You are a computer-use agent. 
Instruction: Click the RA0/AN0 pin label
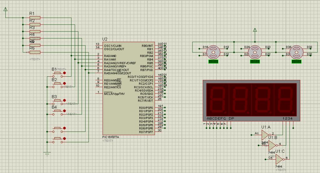coord(110,56)
